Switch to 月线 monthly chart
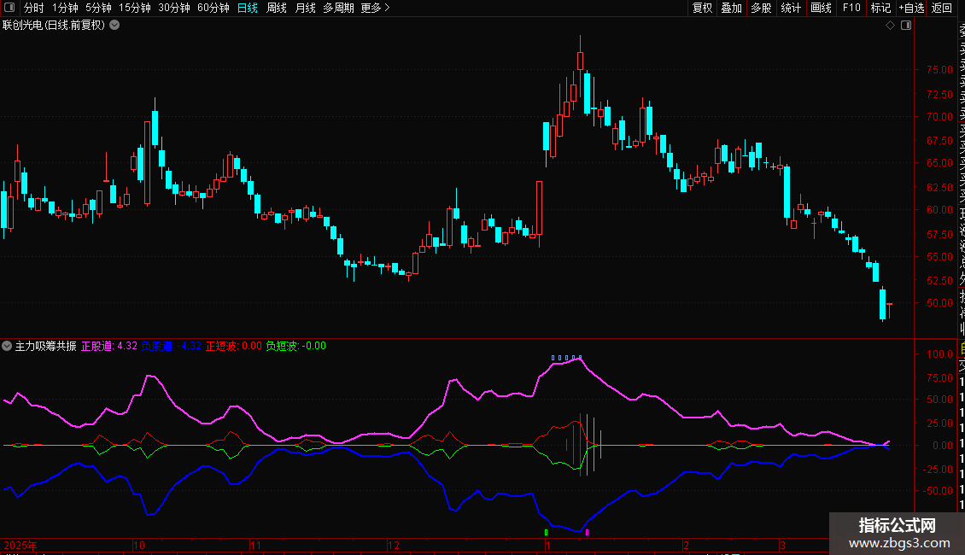Viewport: 965px width, 555px height. [x=305, y=8]
